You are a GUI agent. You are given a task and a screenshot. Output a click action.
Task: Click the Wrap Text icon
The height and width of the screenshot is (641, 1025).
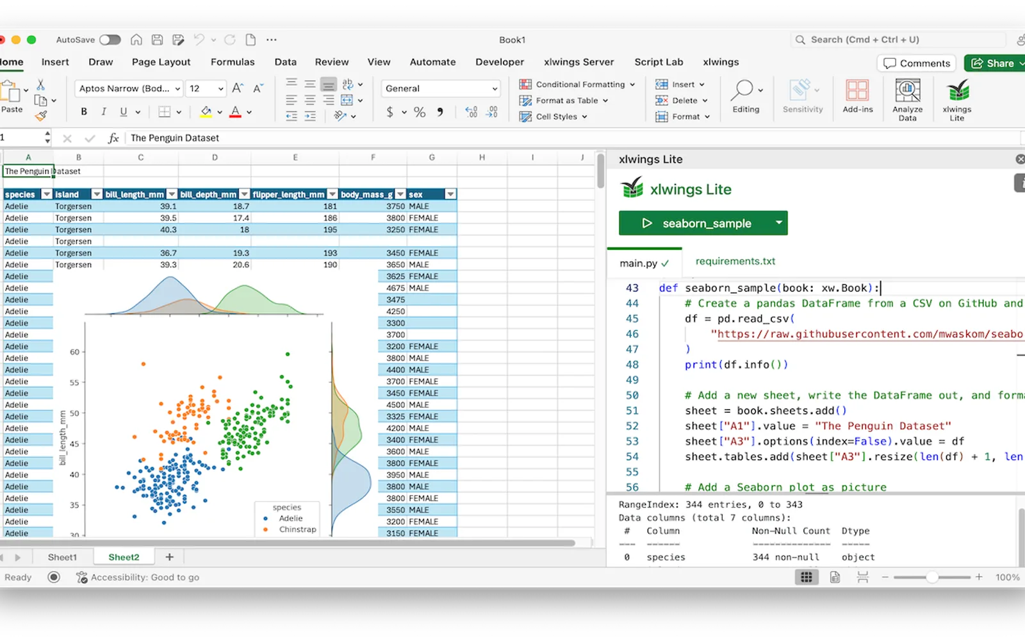pyautogui.click(x=348, y=84)
